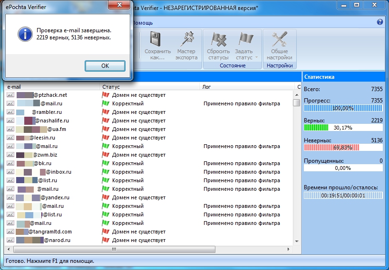Click the scroll down arrow of the list
Viewport: 389px width, 270px height.
[x=297, y=242]
